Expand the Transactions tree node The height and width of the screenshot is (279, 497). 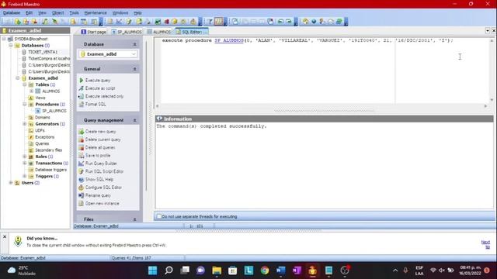pos(24,164)
